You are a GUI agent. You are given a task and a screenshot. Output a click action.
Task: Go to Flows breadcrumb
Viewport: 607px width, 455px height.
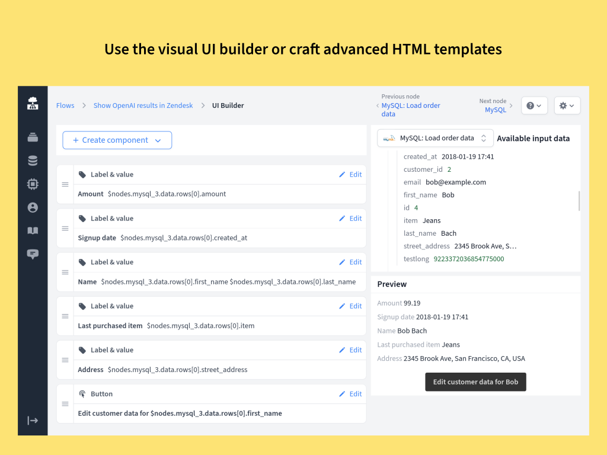tap(65, 105)
